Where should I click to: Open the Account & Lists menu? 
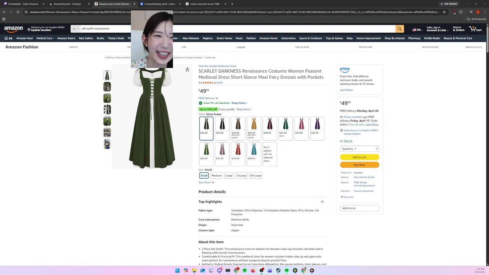click(x=437, y=29)
